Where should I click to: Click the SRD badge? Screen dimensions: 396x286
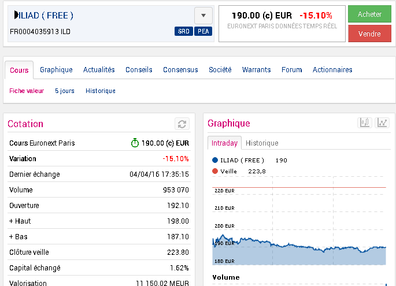tap(183, 31)
